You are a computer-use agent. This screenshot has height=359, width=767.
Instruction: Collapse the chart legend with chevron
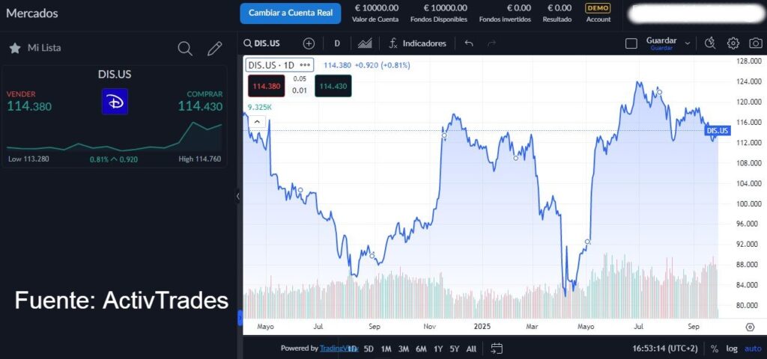pyautogui.click(x=256, y=121)
